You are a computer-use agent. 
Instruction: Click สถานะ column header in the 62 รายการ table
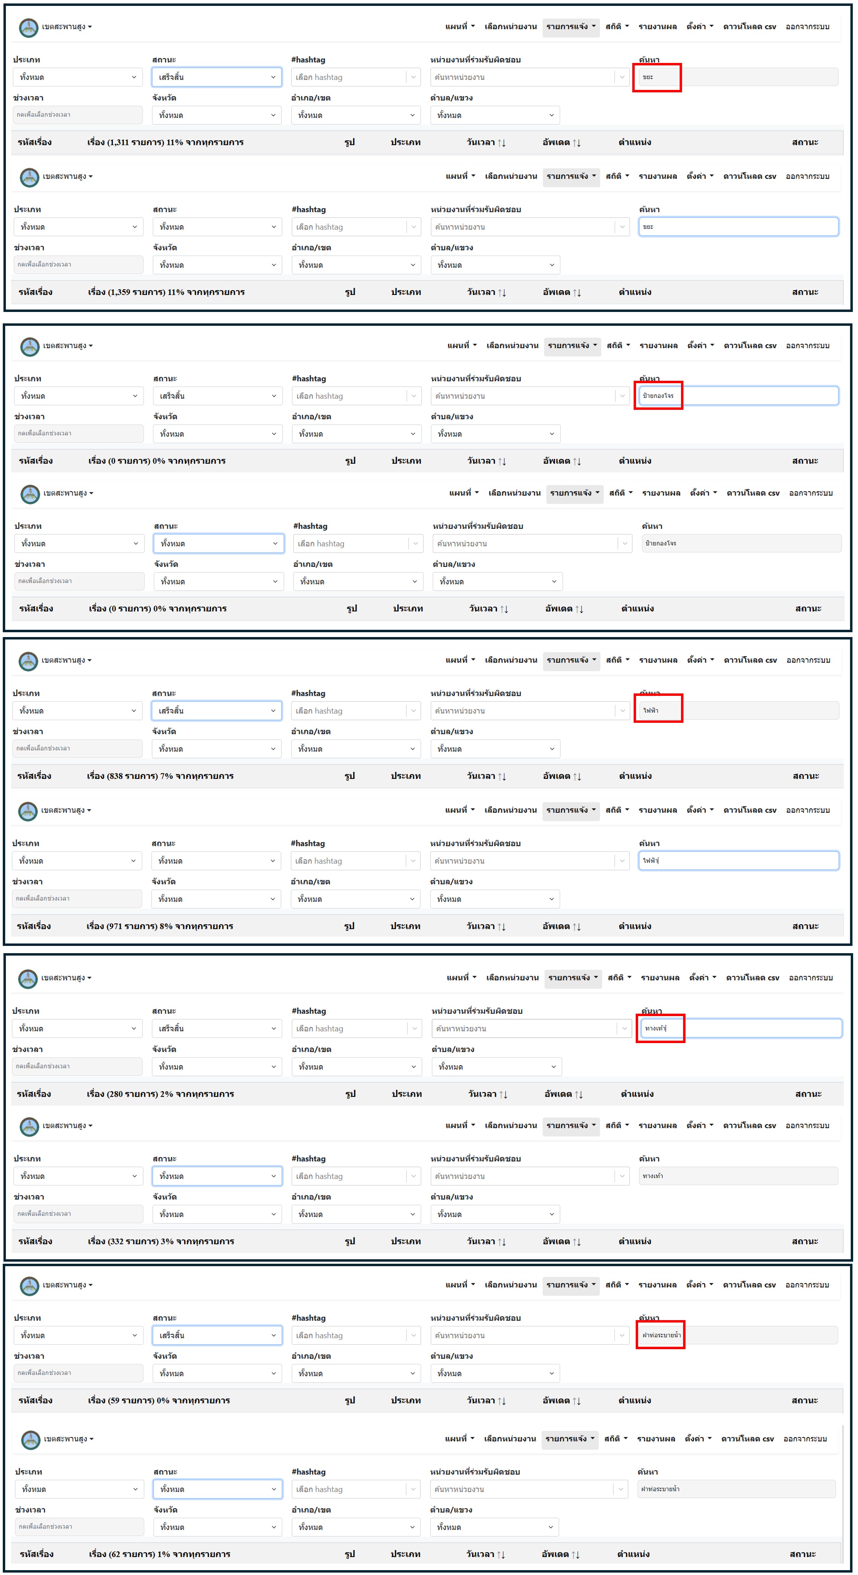802,1554
